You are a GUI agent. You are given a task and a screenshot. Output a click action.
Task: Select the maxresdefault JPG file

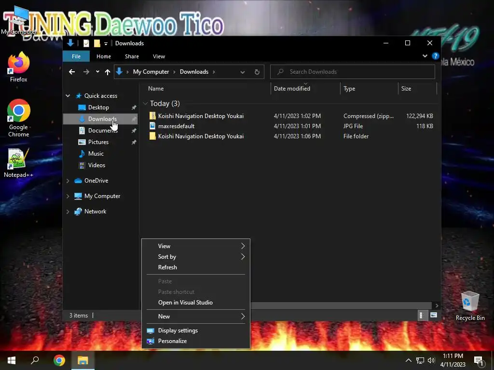point(177,126)
